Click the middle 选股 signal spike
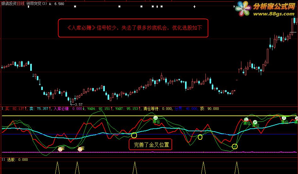Image resolution: width=298 pixels, height=174 pixels. pos(135,168)
